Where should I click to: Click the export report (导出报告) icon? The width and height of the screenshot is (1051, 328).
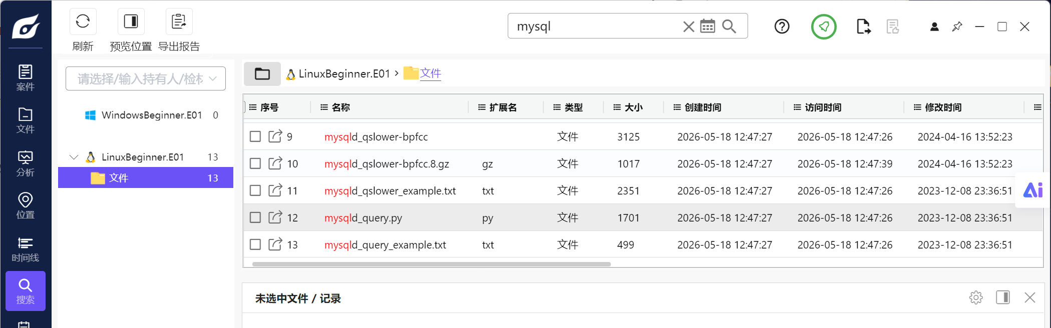click(x=179, y=21)
